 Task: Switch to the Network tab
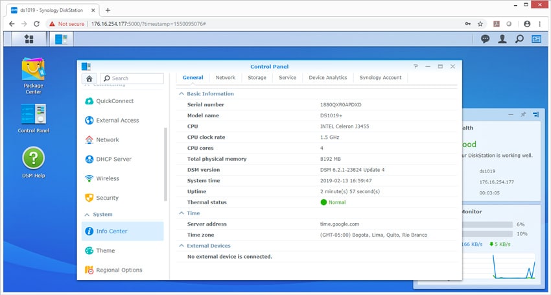(226, 77)
